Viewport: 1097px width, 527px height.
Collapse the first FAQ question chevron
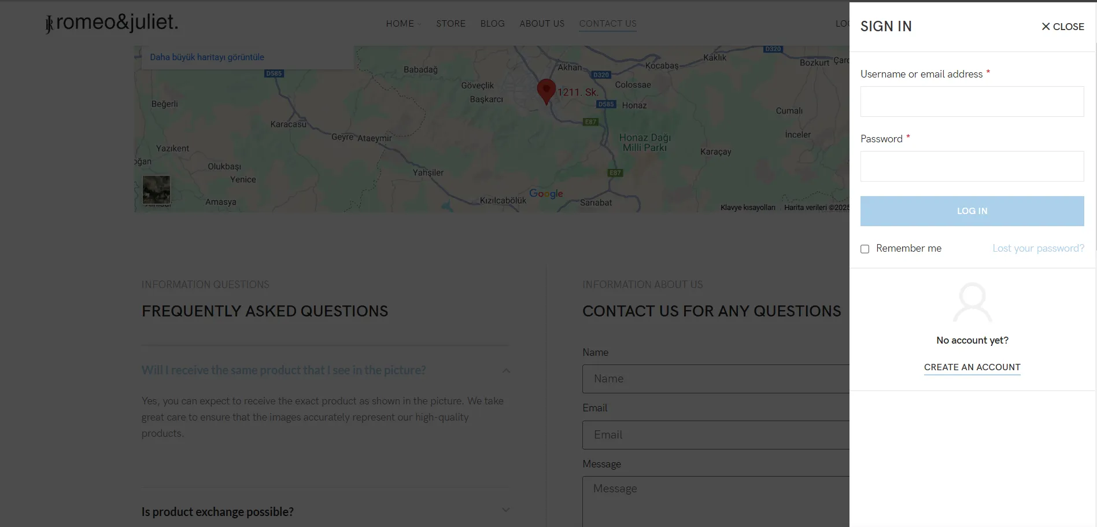pos(506,371)
